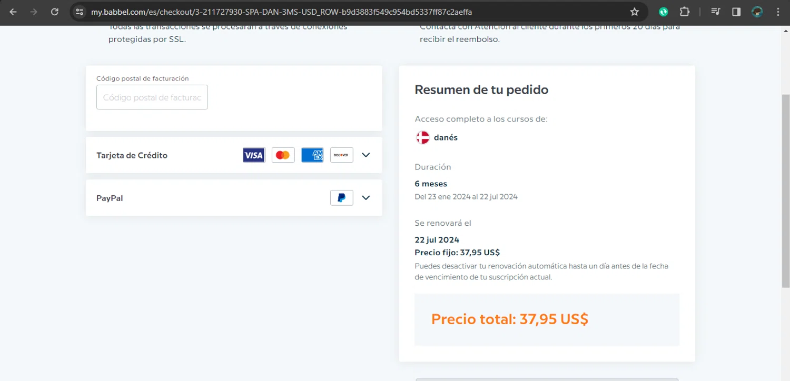Go back using browser back arrow

pyautogui.click(x=13, y=12)
